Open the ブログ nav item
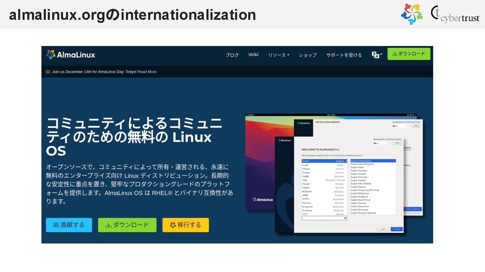Image resolution: width=485 pixels, height=272 pixels. tap(232, 55)
